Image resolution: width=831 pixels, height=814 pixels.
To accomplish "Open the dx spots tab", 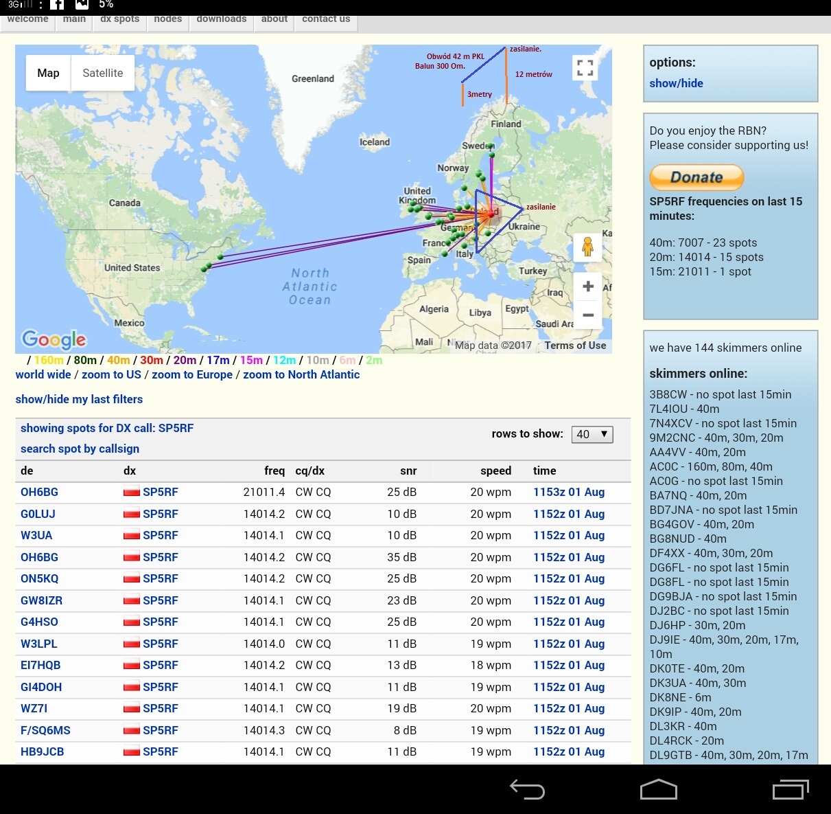I will tap(119, 19).
